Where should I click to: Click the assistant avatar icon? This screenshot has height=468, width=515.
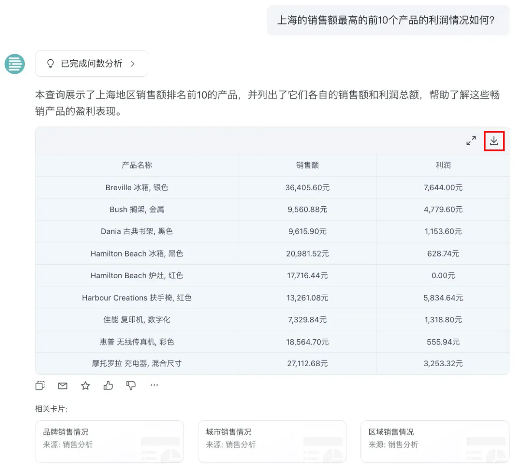pos(15,64)
